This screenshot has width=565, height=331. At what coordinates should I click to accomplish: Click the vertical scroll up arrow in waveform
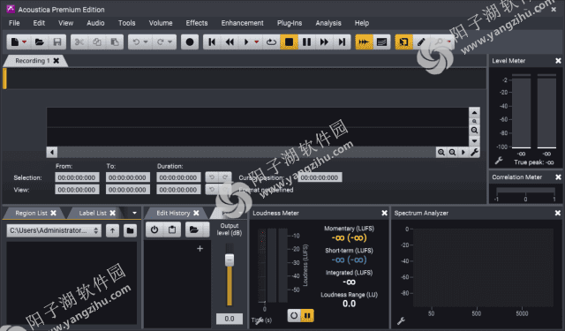click(474, 112)
